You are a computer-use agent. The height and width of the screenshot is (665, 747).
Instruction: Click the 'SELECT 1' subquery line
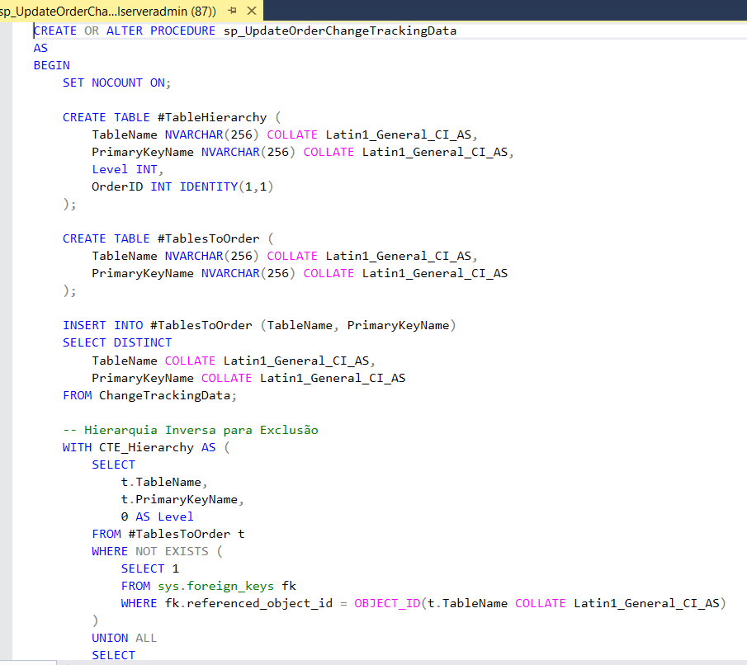tap(150, 568)
